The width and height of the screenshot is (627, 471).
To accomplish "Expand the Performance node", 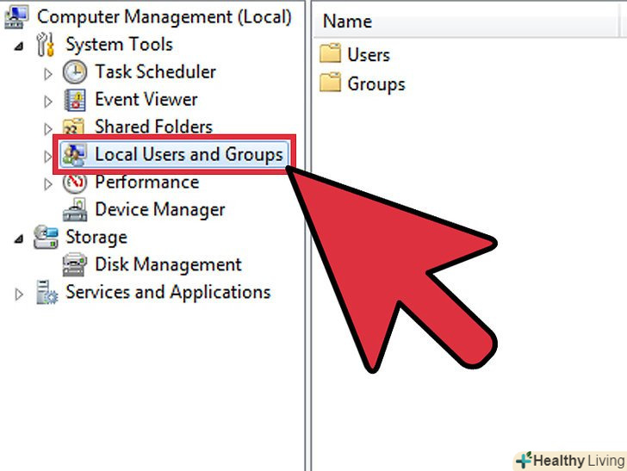I will tap(48, 184).
